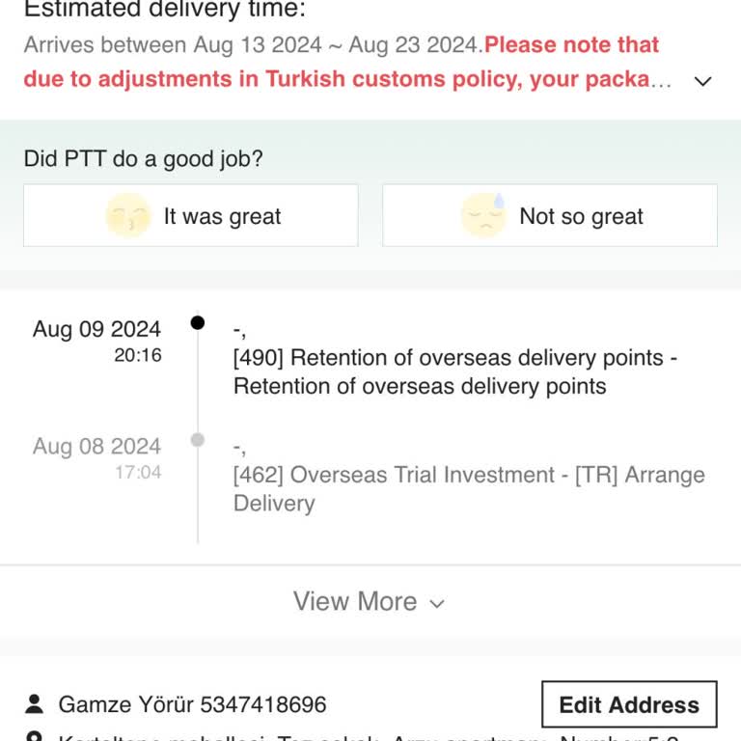Image resolution: width=741 pixels, height=741 pixels.
Task: Tap the sad sweating face icon
Action: [483, 215]
